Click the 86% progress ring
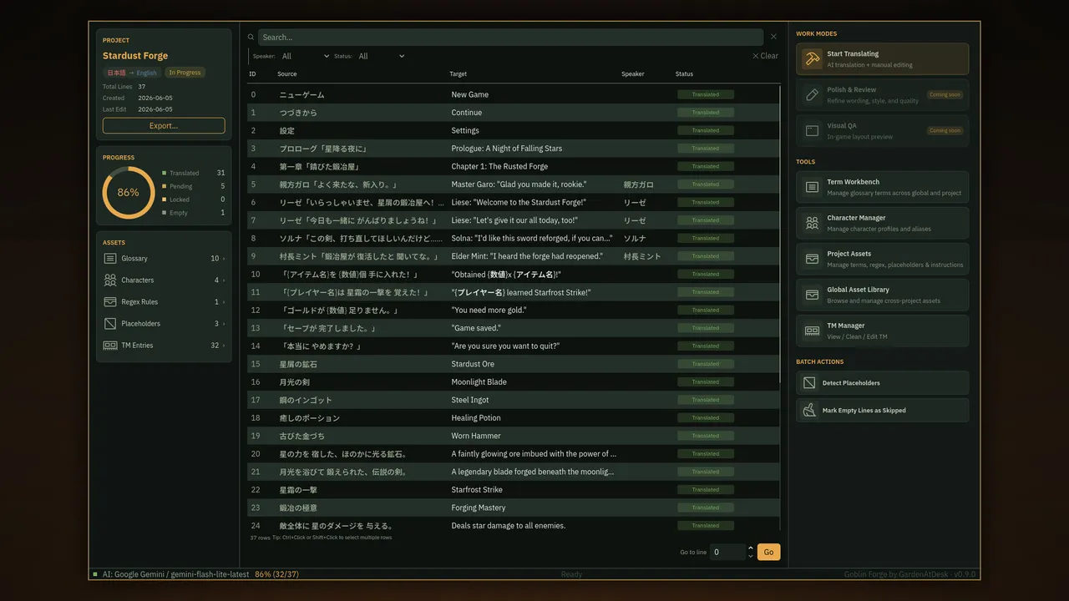Image resolution: width=1069 pixels, height=601 pixels. point(129,192)
